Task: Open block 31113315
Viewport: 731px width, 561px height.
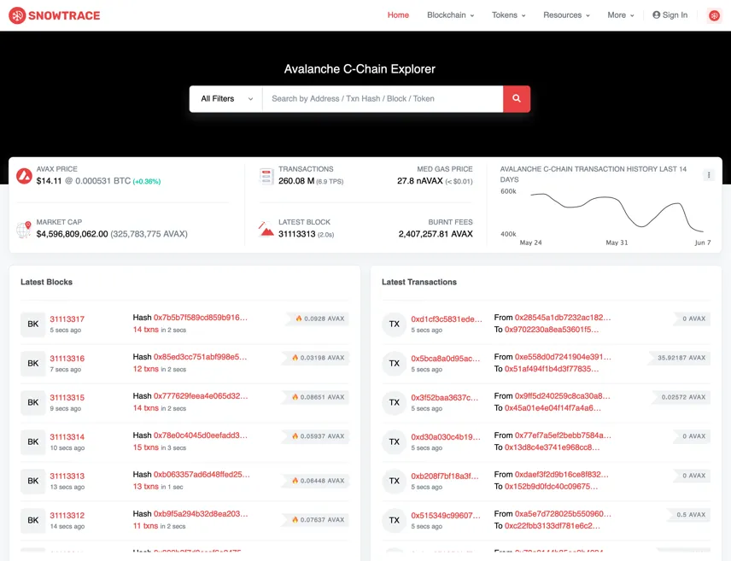Action: (x=67, y=397)
